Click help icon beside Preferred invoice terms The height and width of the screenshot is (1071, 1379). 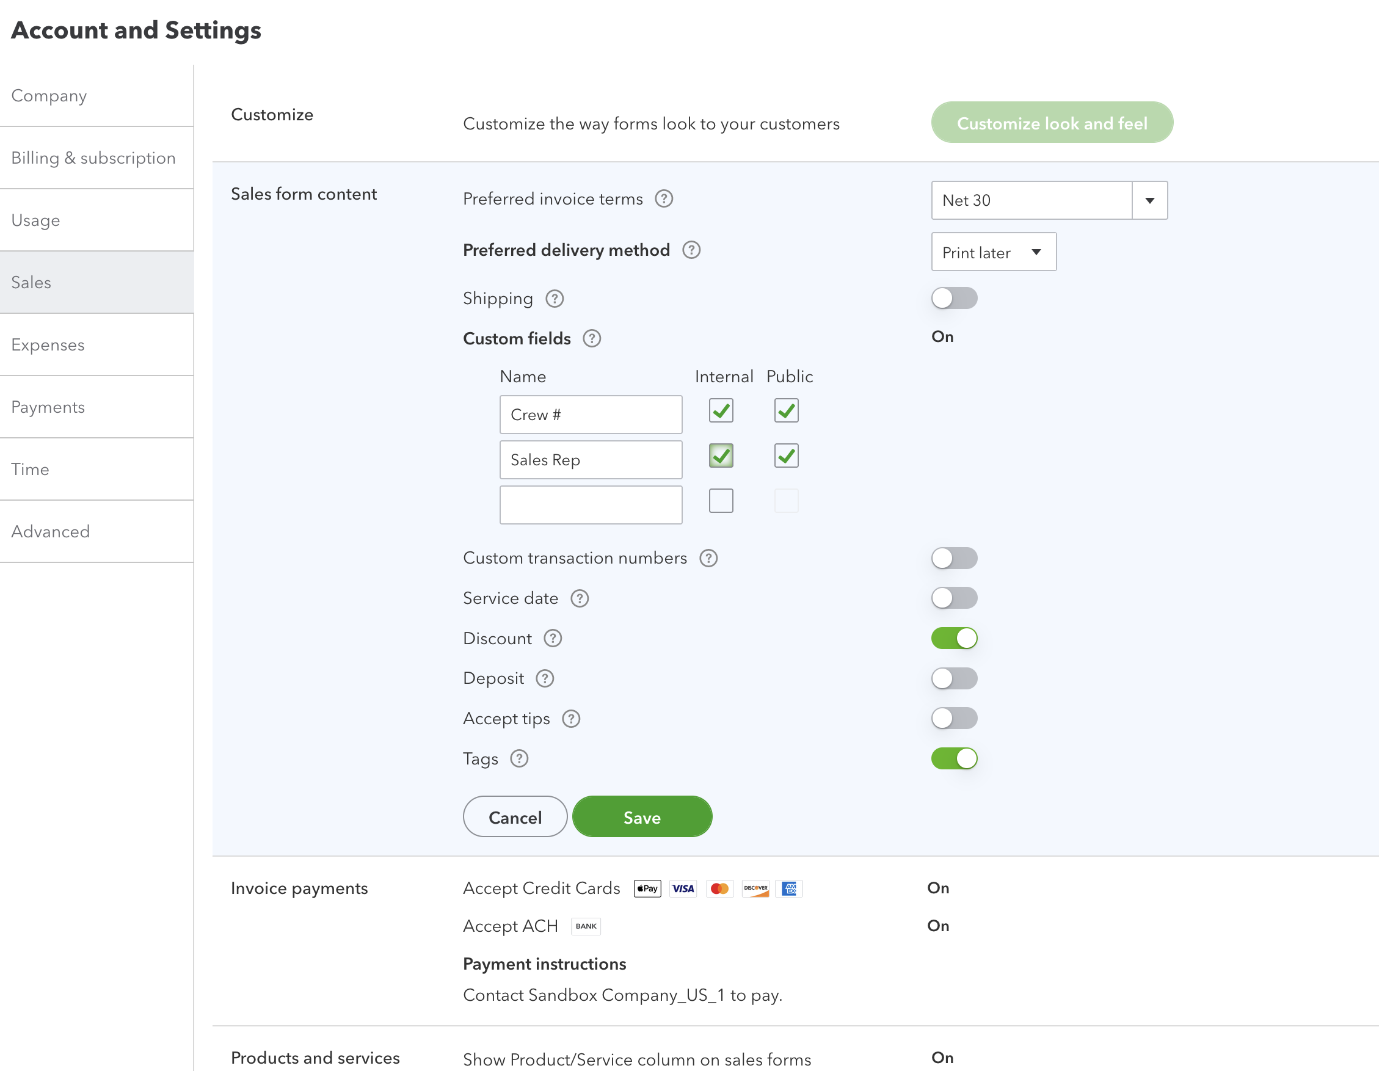[x=664, y=199]
